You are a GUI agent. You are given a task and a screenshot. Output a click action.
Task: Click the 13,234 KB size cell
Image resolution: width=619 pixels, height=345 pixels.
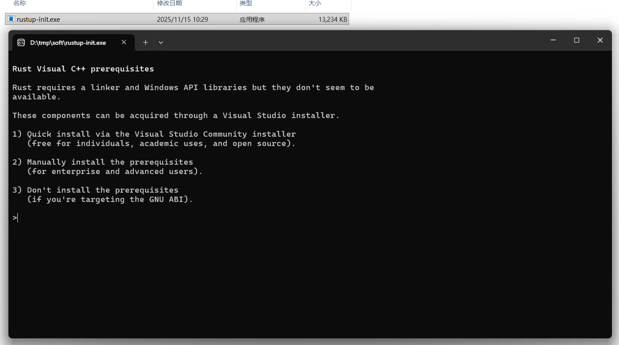[333, 20]
